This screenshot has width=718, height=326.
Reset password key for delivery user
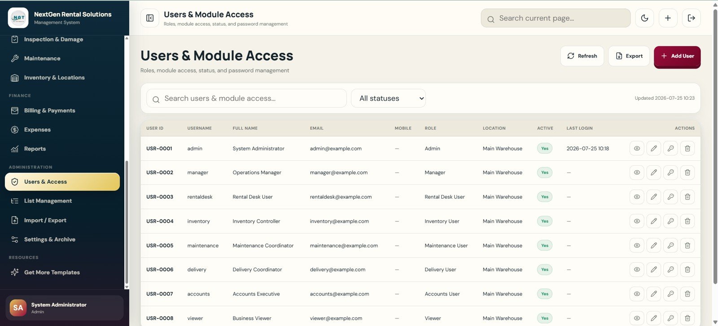(x=670, y=269)
